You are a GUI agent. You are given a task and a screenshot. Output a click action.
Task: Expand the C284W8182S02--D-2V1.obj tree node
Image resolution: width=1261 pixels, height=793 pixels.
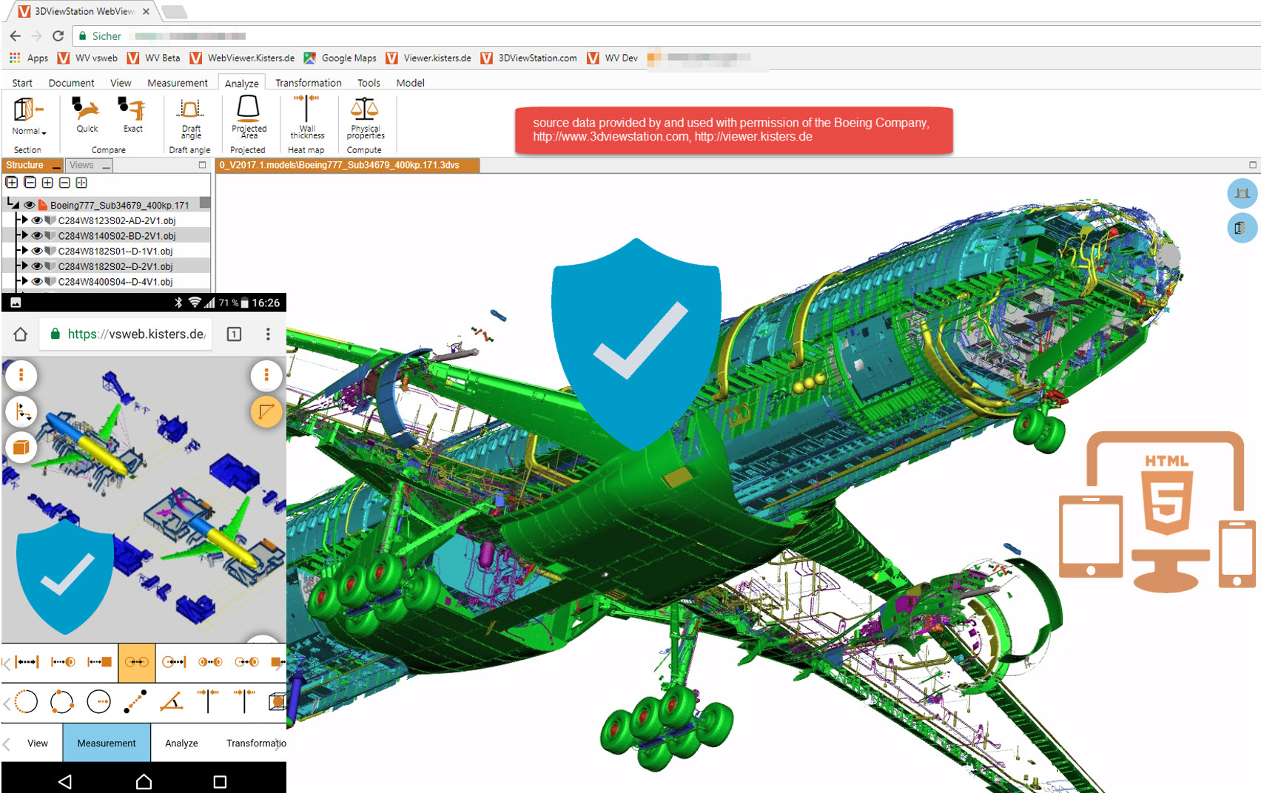click(24, 266)
